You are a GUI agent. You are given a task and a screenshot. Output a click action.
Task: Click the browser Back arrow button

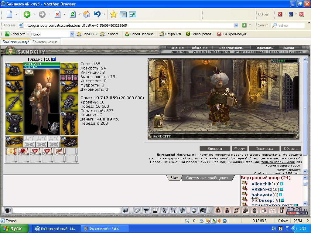point(27,14)
